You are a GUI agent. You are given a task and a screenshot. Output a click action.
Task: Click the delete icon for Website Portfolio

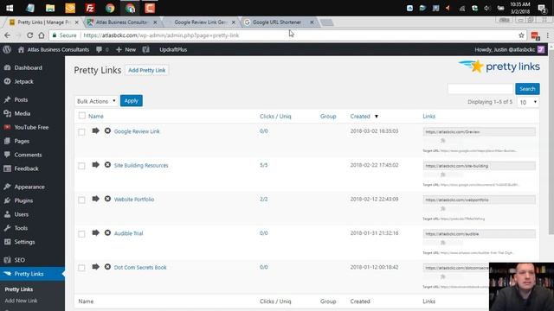[107, 199]
